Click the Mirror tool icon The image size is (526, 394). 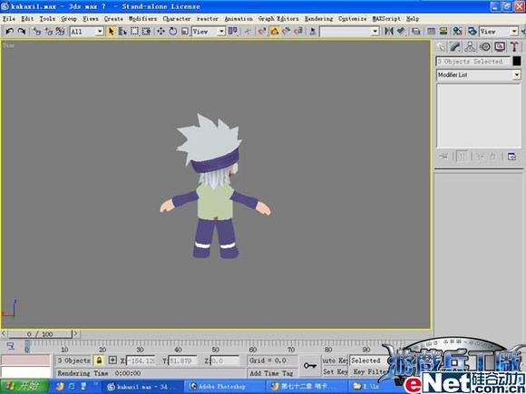click(x=388, y=31)
